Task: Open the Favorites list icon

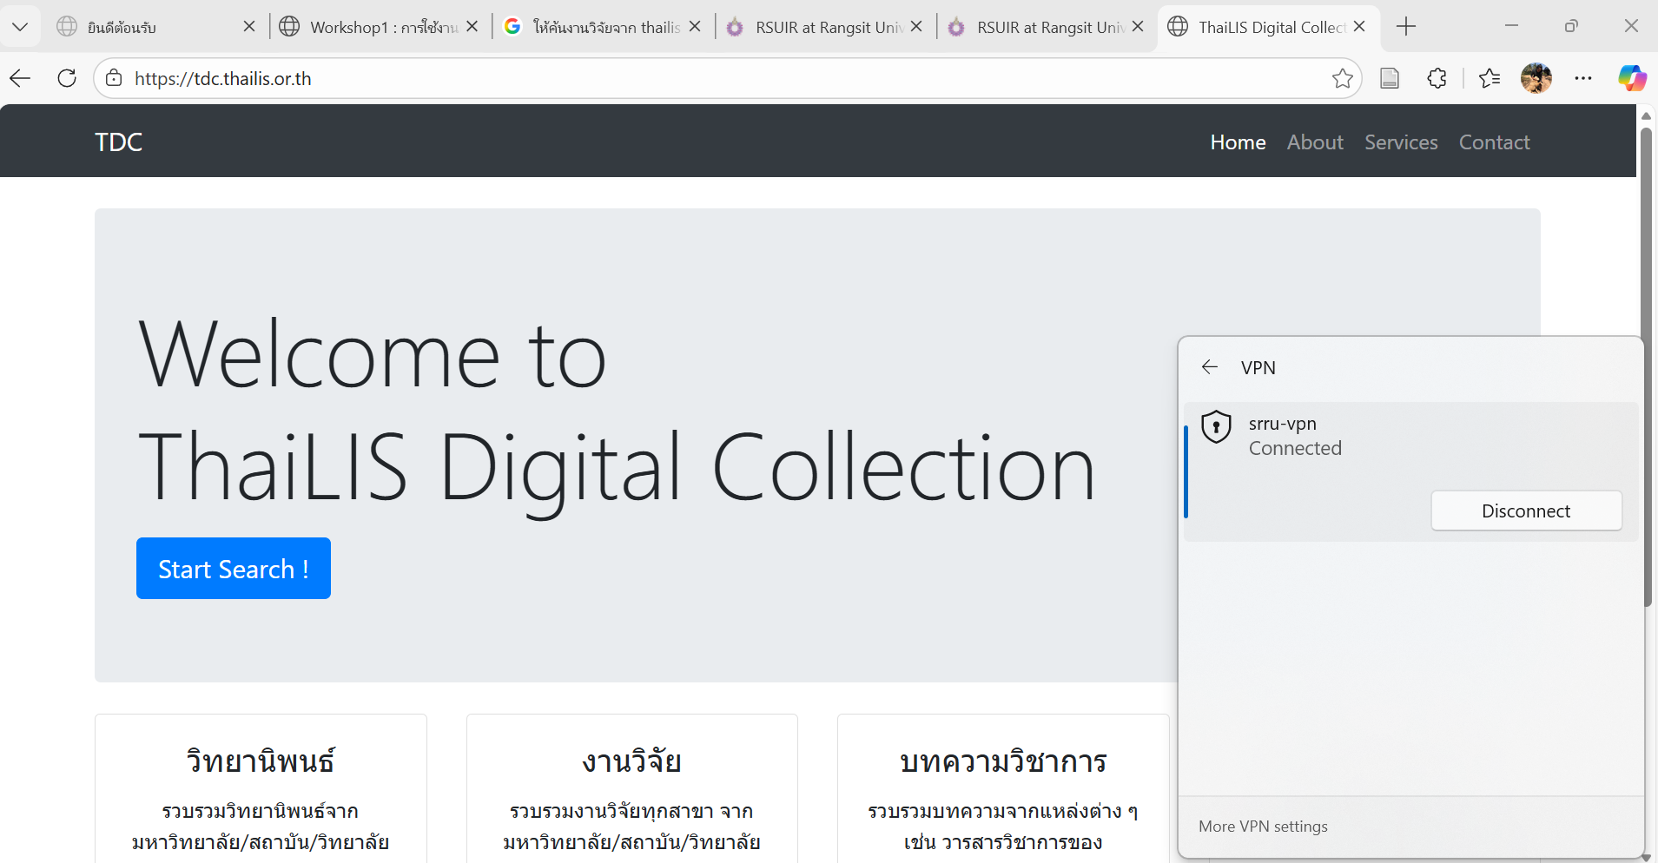Action: pos(1489,78)
